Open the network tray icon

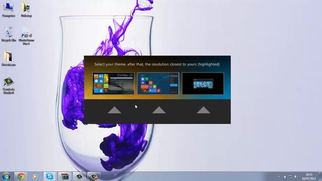pos(290,176)
